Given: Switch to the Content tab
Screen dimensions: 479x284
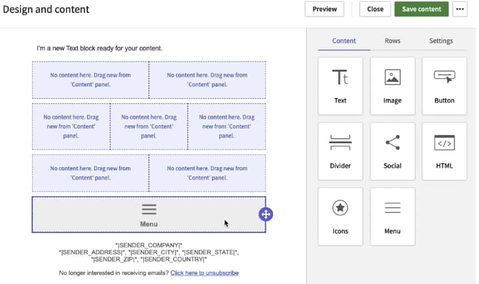Looking at the screenshot, I should [343, 41].
